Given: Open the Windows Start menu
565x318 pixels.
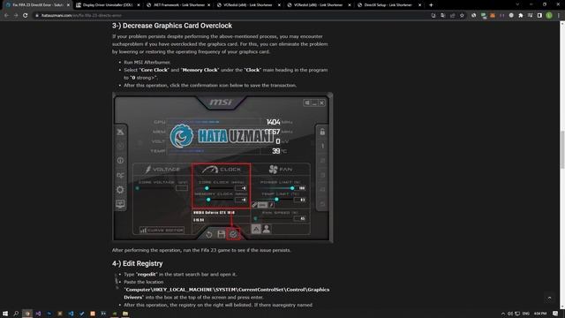Looking at the screenshot, I should [x=5, y=314].
